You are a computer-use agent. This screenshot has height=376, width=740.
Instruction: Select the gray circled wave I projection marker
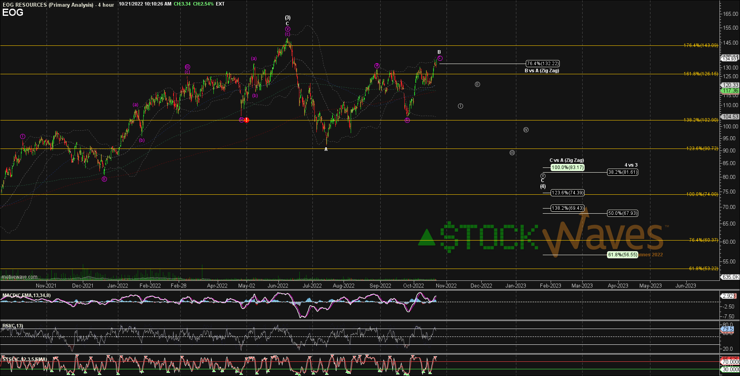(460, 106)
